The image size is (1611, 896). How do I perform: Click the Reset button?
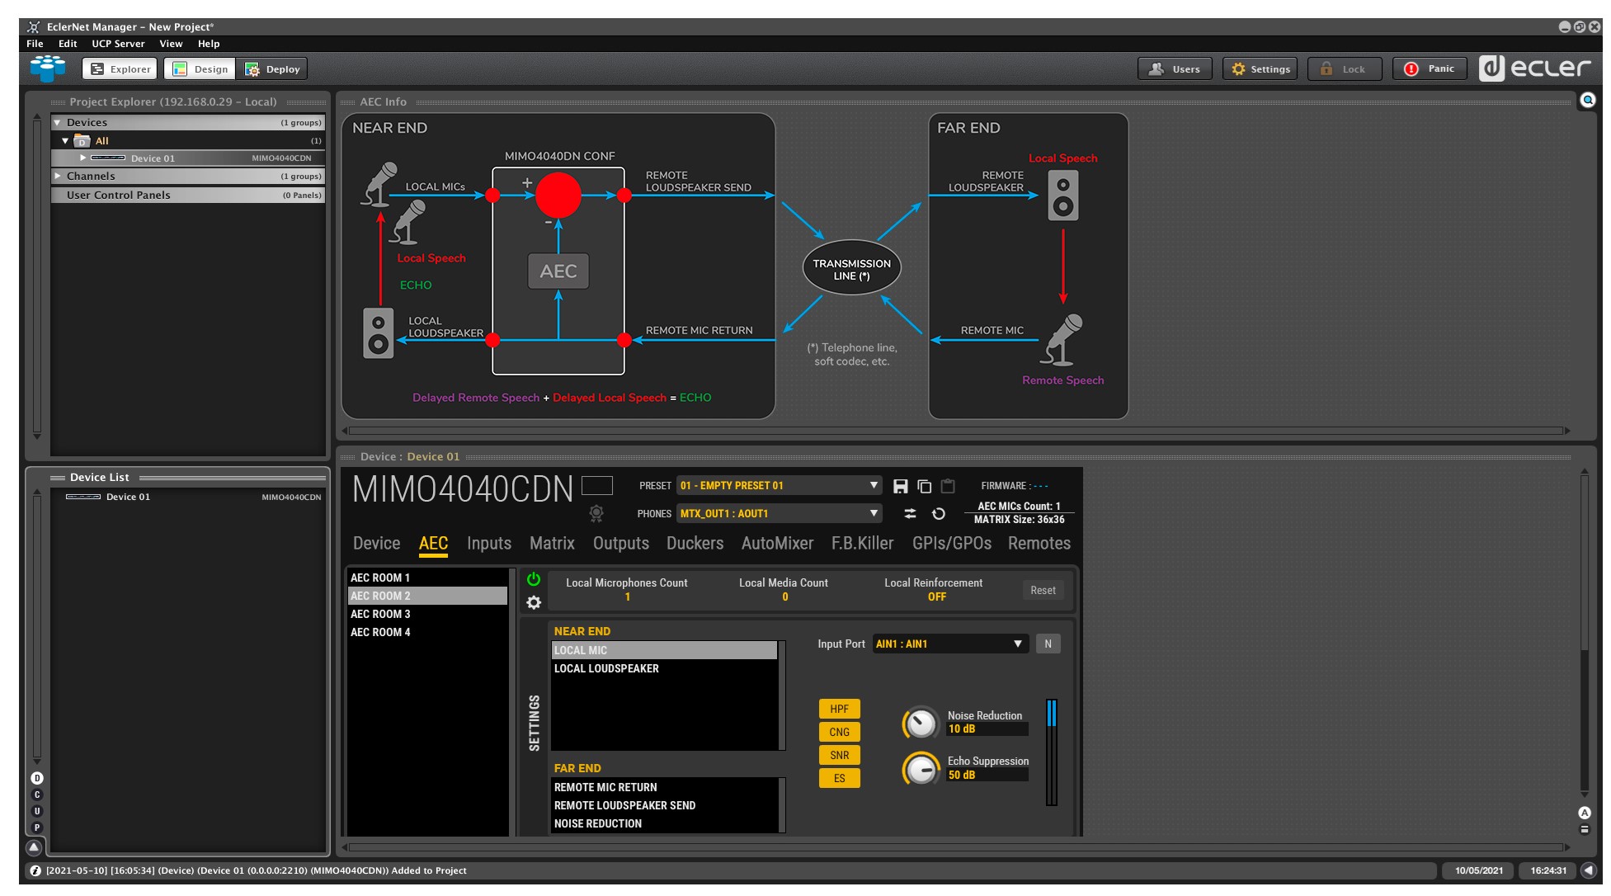[x=1043, y=591]
